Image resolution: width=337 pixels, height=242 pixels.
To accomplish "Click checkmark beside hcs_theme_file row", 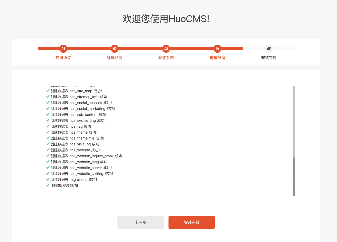I will 48,138.
